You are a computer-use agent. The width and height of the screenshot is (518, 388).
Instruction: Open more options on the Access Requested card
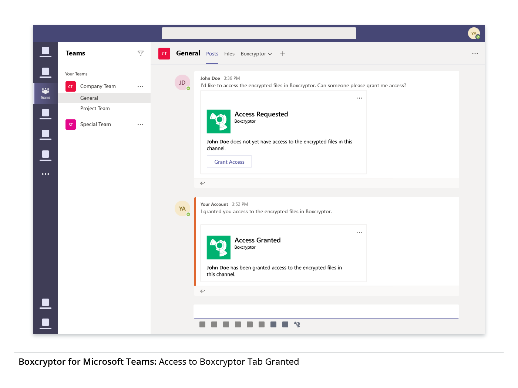359,98
